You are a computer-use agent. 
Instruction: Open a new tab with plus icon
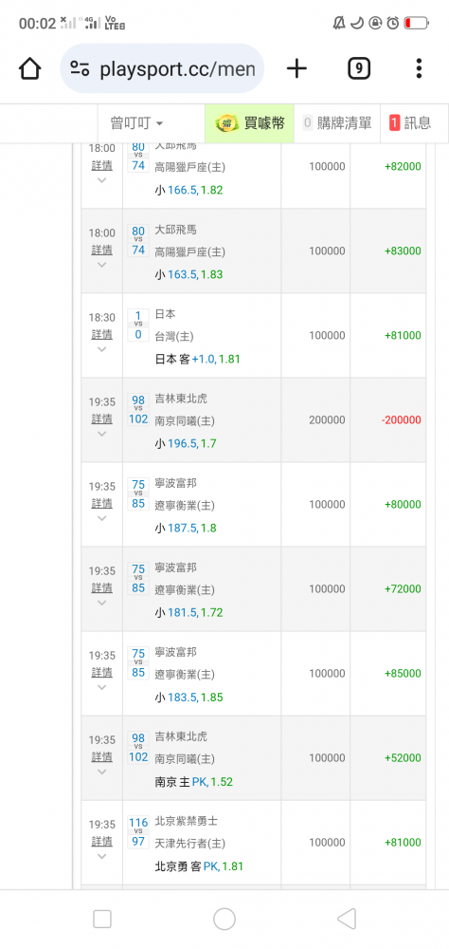(x=296, y=68)
